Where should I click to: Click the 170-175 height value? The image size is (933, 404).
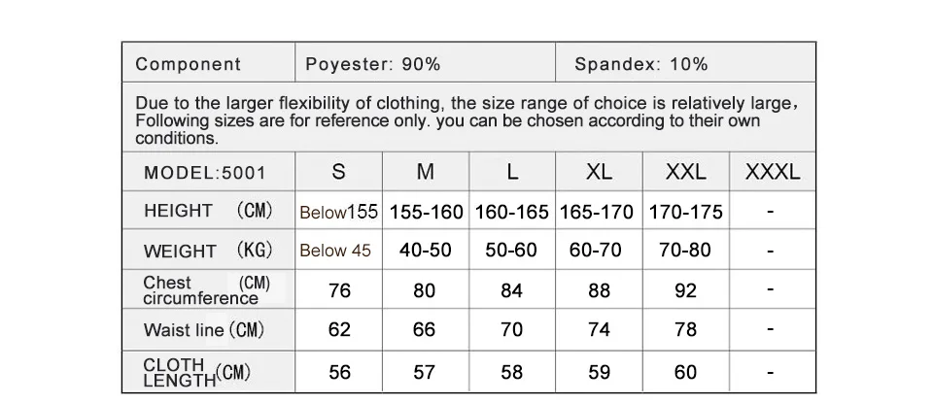(x=685, y=212)
